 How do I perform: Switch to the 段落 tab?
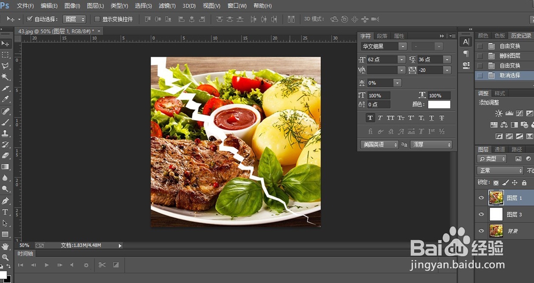pyautogui.click(x=382, y=36)
